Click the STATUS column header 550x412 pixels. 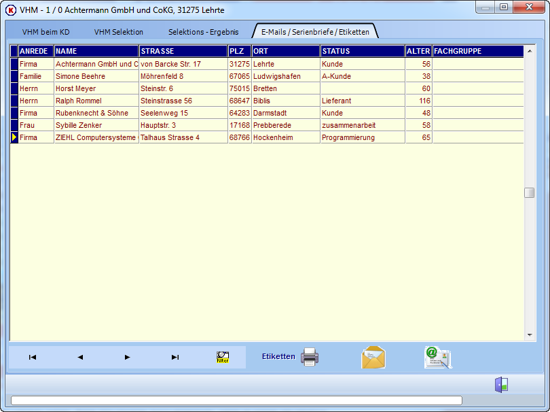[363, 51]
